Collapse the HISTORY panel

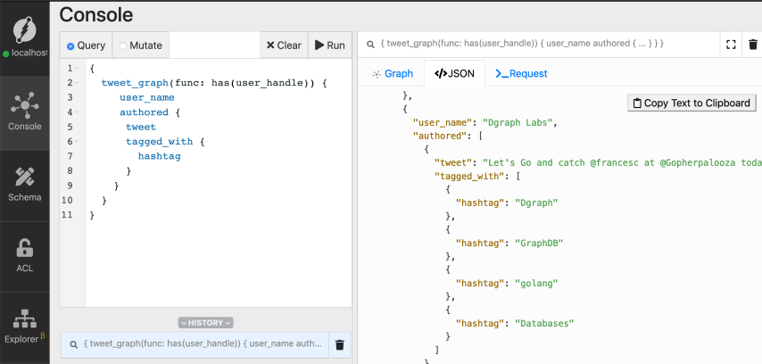(205, 322)
